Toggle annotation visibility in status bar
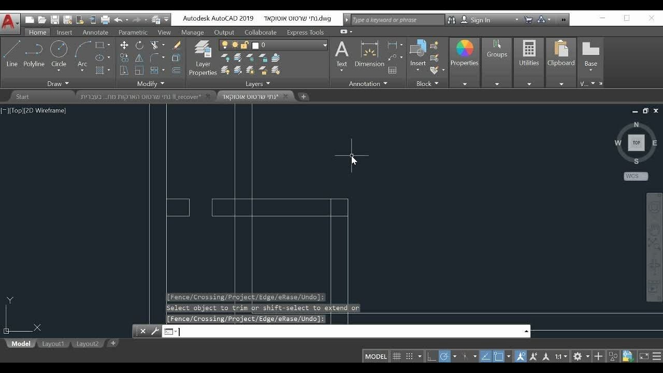Screen dimensions: 663x373 pyautogui.click(x=521, y=356)
